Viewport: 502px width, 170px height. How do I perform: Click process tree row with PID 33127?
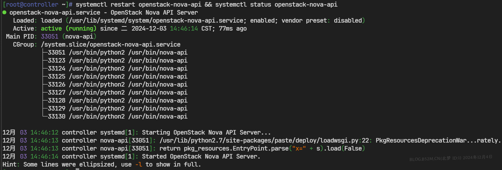click(x=114, y=92)
